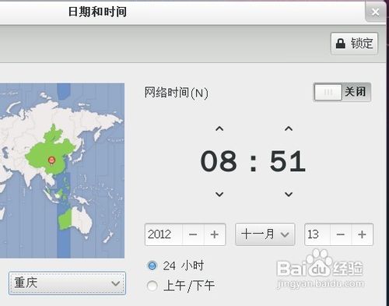Click the hour value 08

pyautogui.click(x=219, y=161)
